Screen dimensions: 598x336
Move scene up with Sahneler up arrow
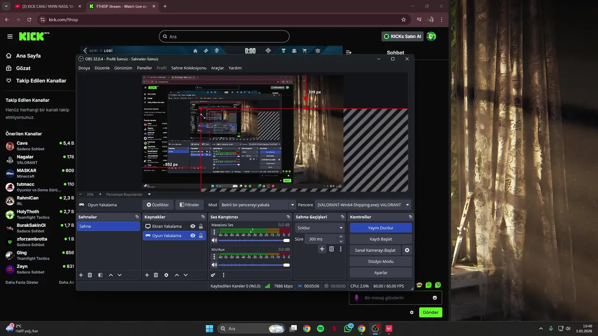click(x=111, y=275)
